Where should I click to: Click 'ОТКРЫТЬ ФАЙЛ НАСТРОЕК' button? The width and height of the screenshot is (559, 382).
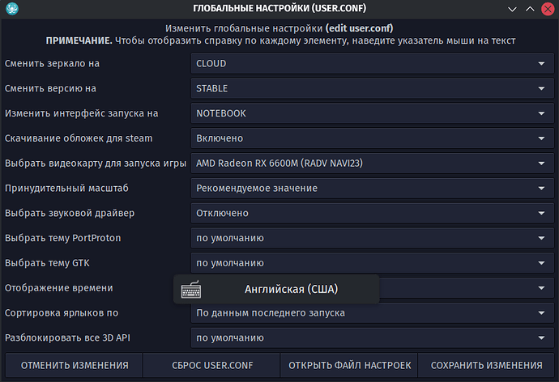349,365
